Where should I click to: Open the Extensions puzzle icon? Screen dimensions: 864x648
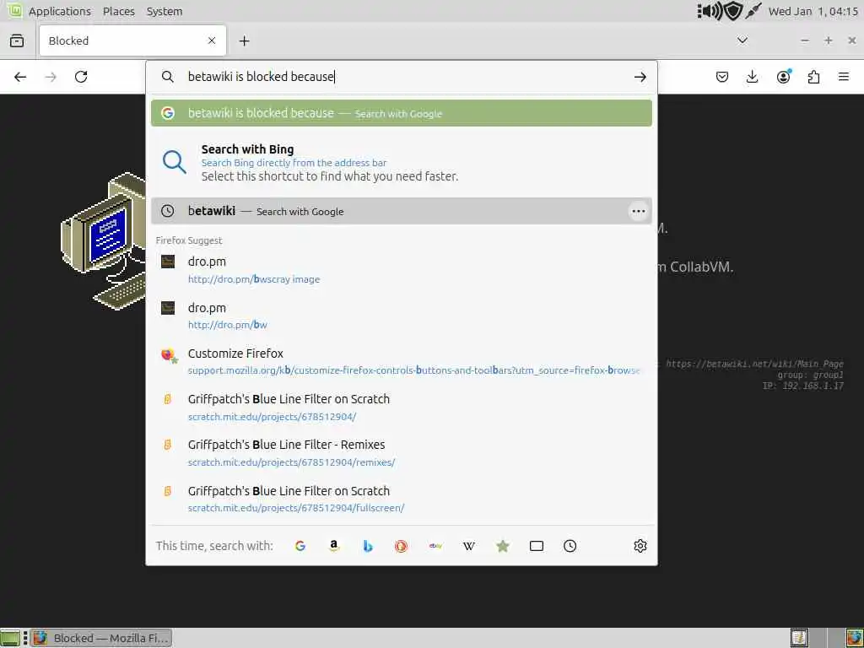[813, 77]
